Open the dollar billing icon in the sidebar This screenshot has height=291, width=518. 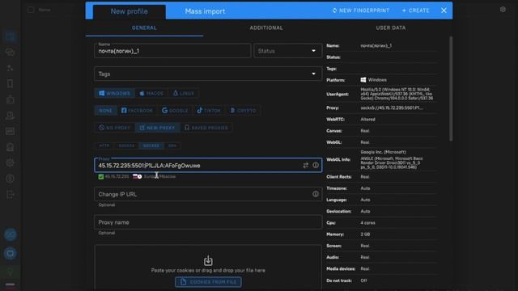coord(11,179)
